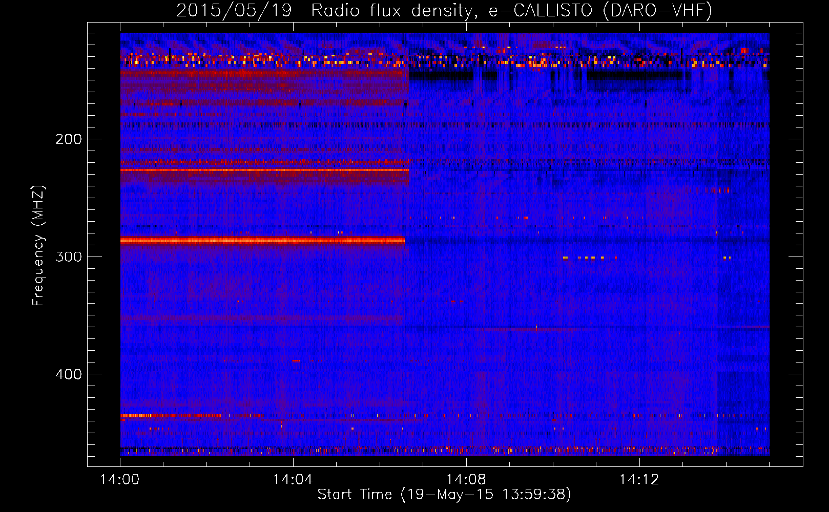Click the thin orange line near 225 MHz
The width and height of the screenshot is (829, 512).
click(264, 169)
